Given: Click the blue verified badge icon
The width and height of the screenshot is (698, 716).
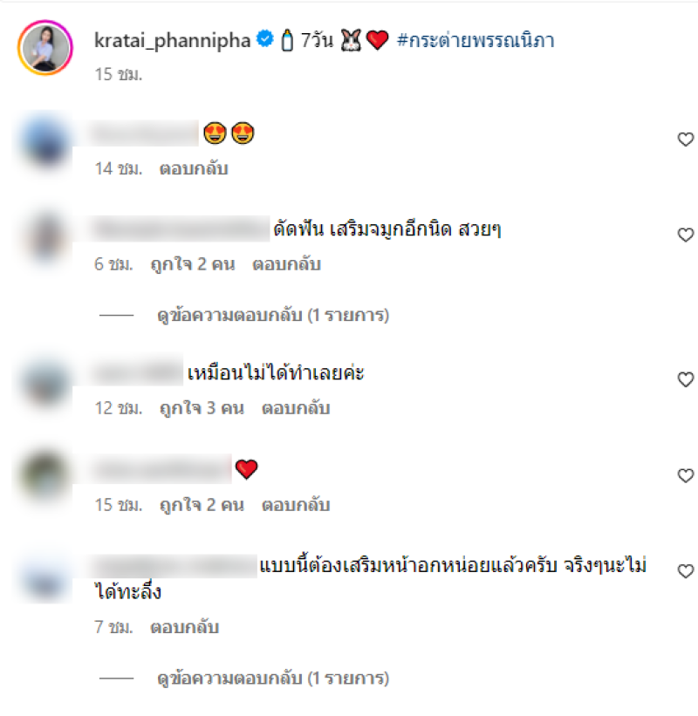Looking at the screenshot, I should pyautogui.click(x=265, y=39).
